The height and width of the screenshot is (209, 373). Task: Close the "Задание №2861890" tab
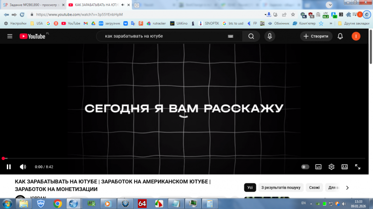pos(63,5)
